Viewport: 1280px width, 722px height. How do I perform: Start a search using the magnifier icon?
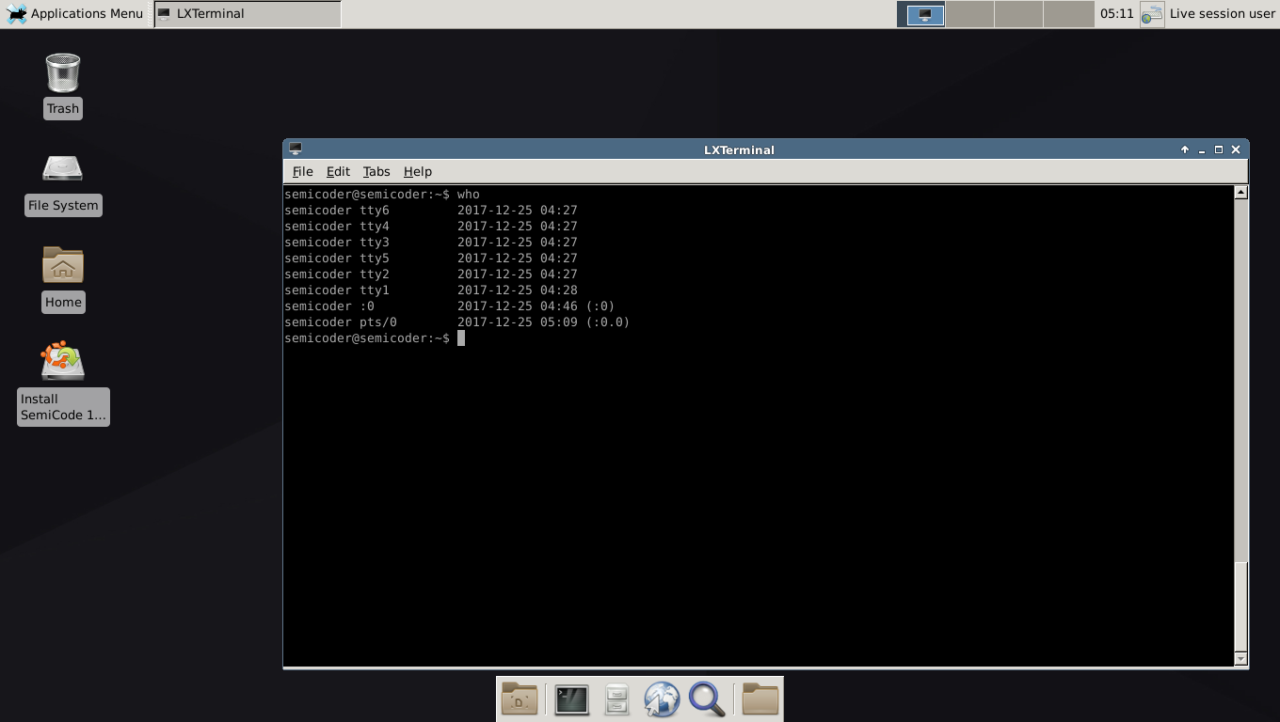click(707, 698)
